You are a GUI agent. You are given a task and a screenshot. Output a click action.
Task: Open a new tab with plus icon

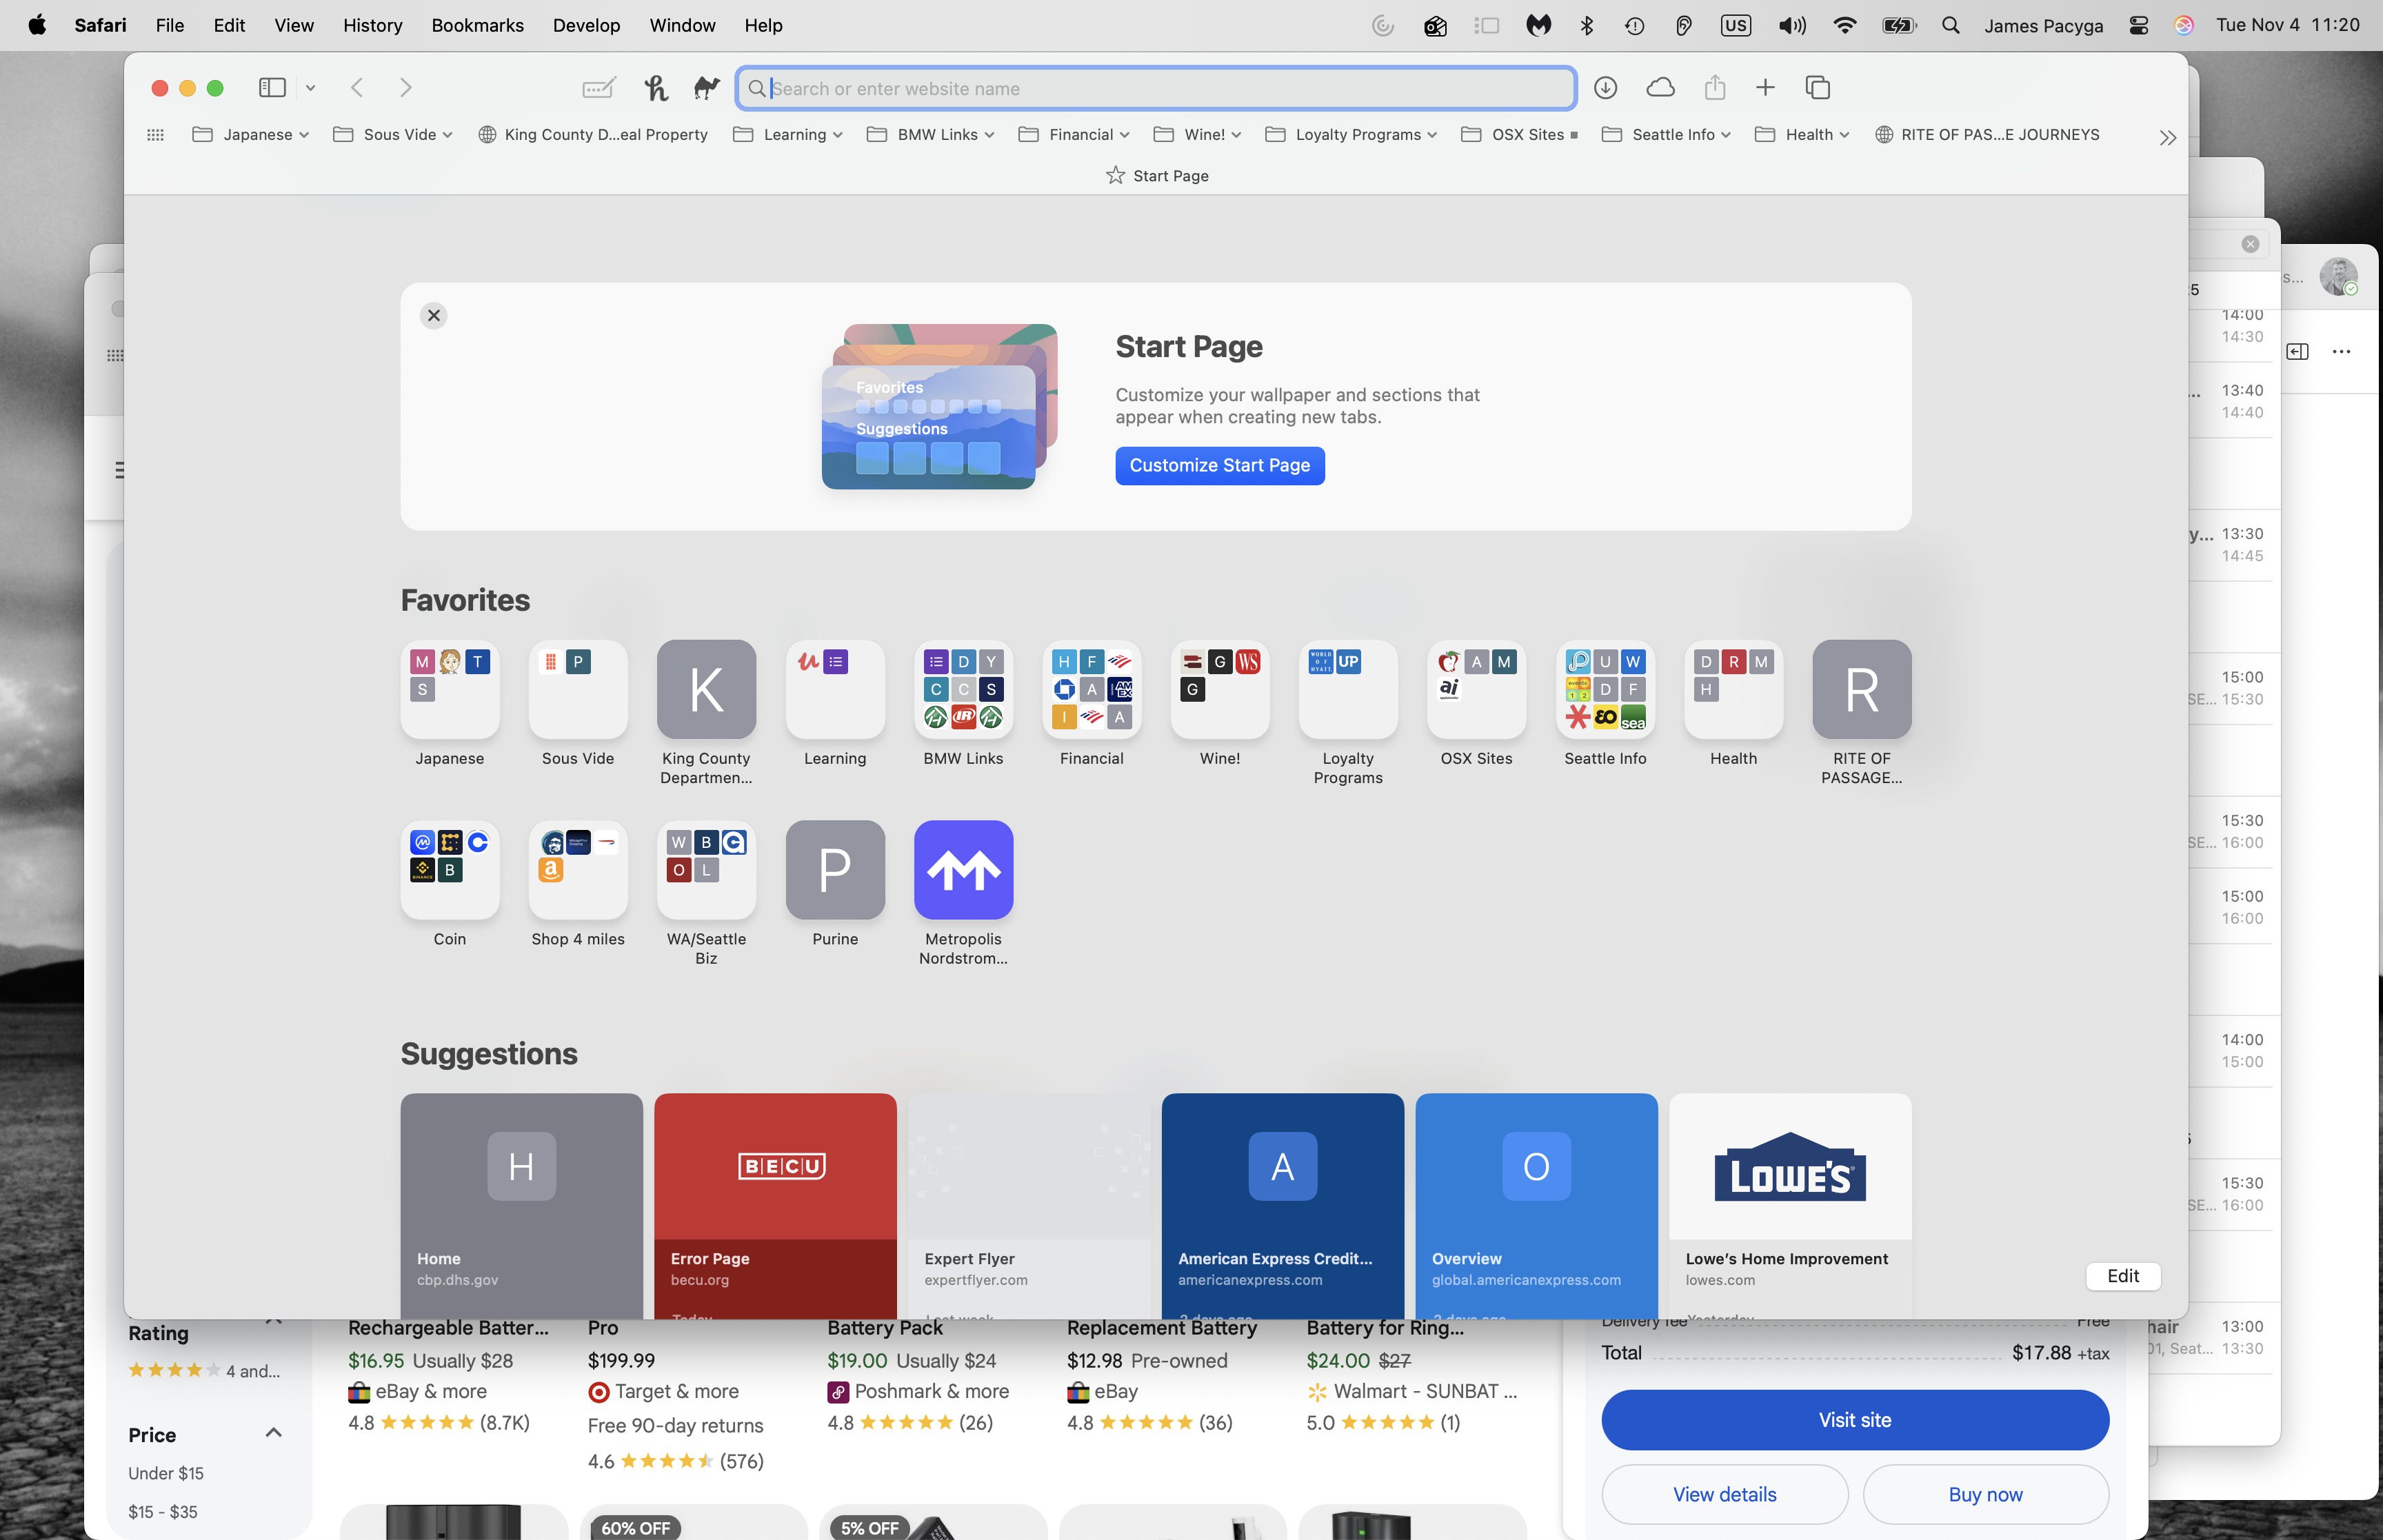pyautogui.click(x=1765, y=88)
